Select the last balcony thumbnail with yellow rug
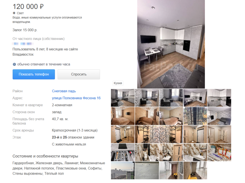Screen dimensions: 245x183 (195, 170)
